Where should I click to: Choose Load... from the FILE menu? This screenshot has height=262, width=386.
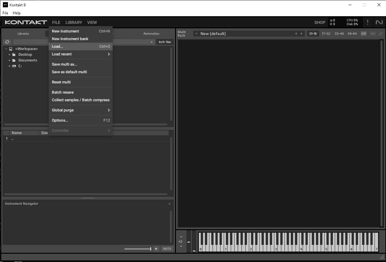[81, 46]
